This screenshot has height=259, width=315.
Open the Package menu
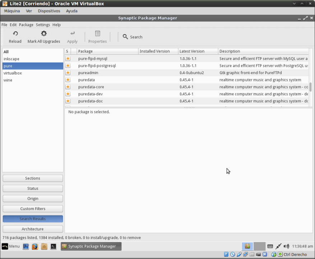(x=26, y=24)
